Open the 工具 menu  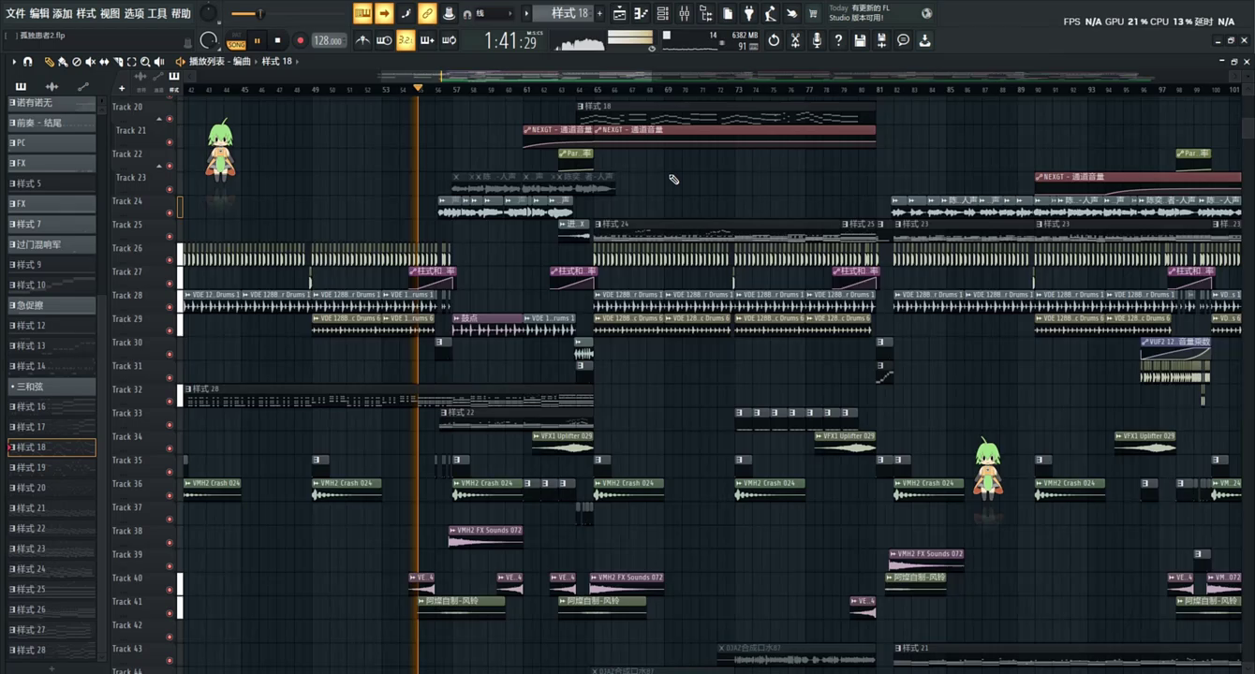click(157, 14)
